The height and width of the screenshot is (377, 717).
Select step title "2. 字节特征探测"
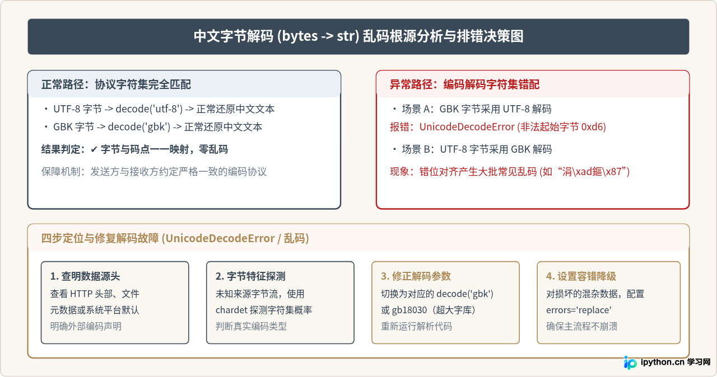250,276
